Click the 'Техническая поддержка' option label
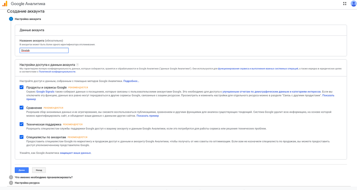The image size is (357, 190). 44,124
